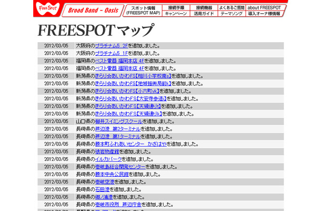
Task: Open the about FREESPOT menu item
Action: (264, 7)
